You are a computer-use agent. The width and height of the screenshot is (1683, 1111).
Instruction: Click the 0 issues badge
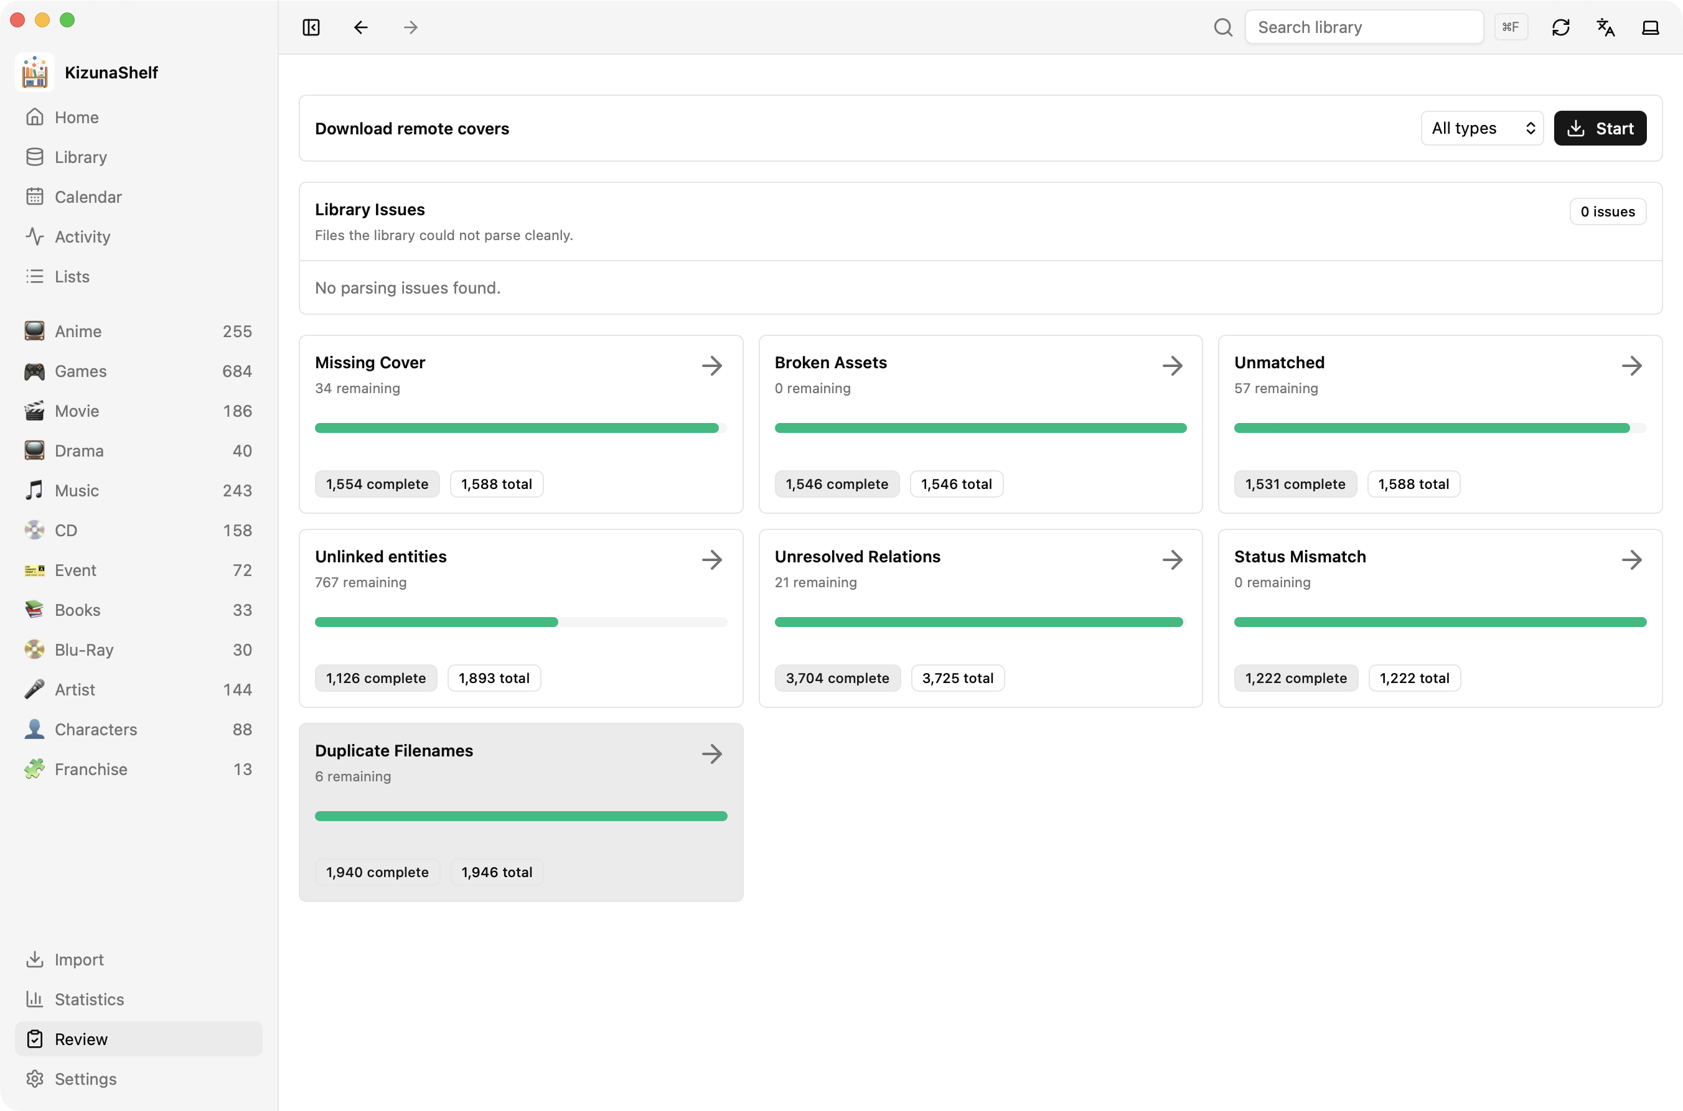click(x=1607, y=211)
